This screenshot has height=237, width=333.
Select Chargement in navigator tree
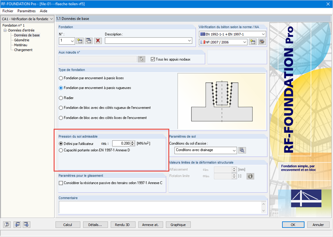23,50
